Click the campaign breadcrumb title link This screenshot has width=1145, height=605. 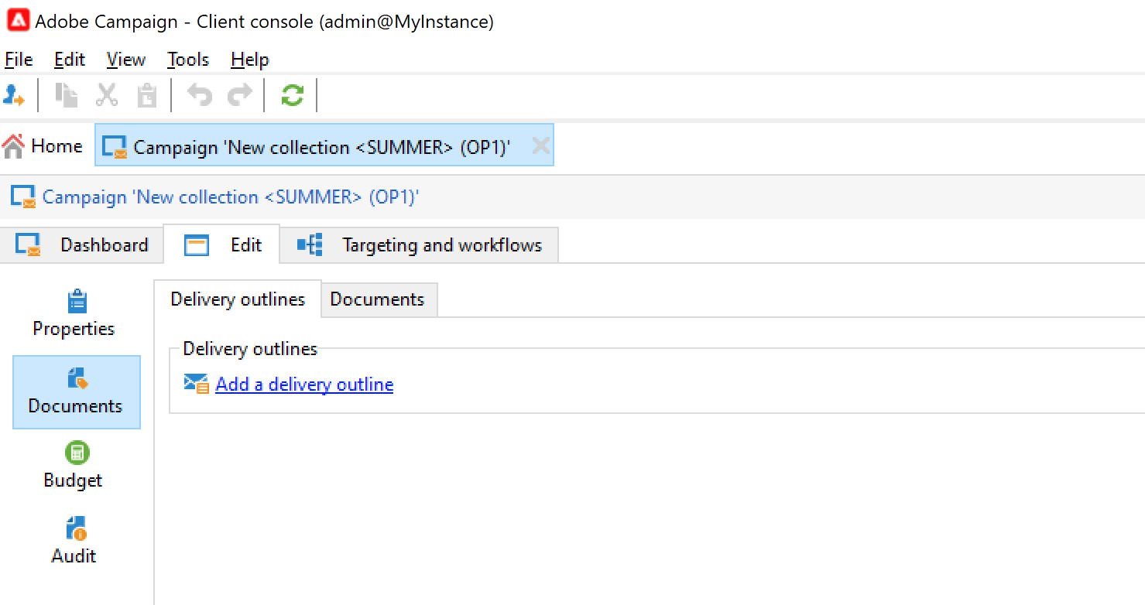(231, 197)
